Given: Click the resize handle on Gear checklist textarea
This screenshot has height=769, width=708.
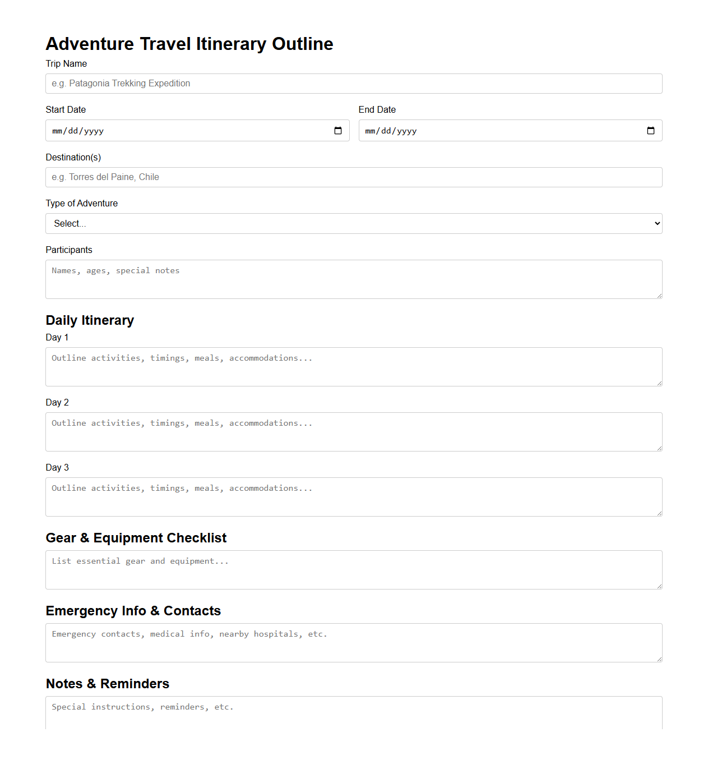Looking at the screenshot, I should (x=659, y=587).
